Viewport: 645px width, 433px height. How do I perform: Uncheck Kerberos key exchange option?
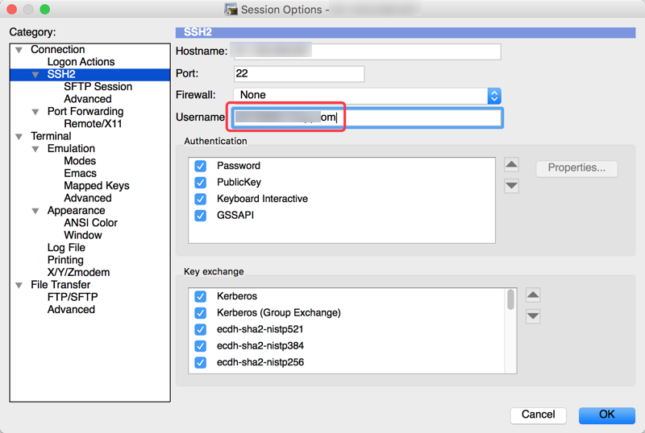click(x=201, y=296)
